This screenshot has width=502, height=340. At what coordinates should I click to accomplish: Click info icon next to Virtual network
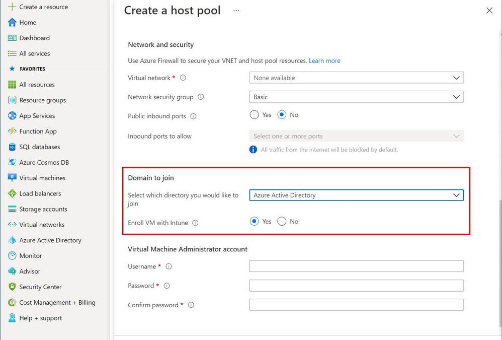183,78
